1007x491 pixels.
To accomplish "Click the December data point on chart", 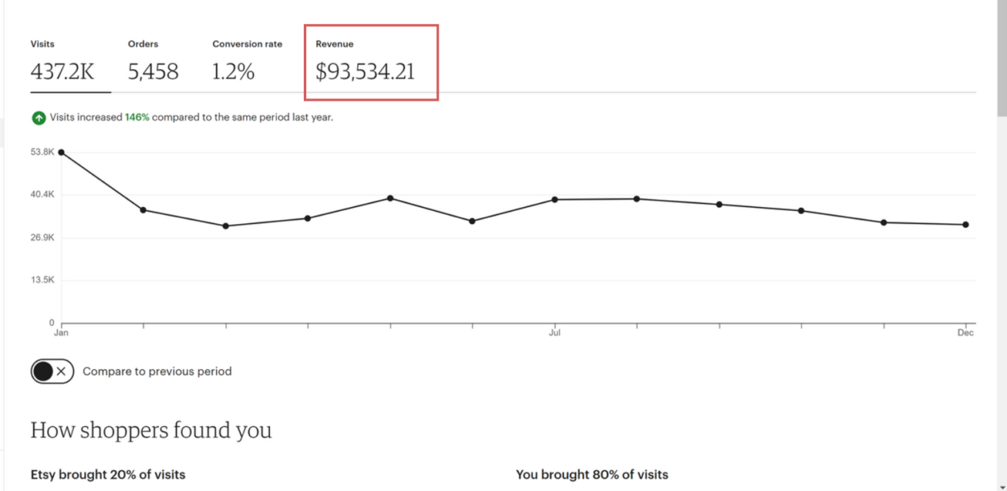I will tap(965, 225).
